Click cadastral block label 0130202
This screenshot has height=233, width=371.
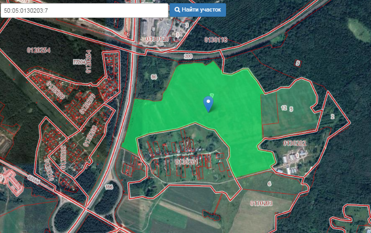[294, 143]
